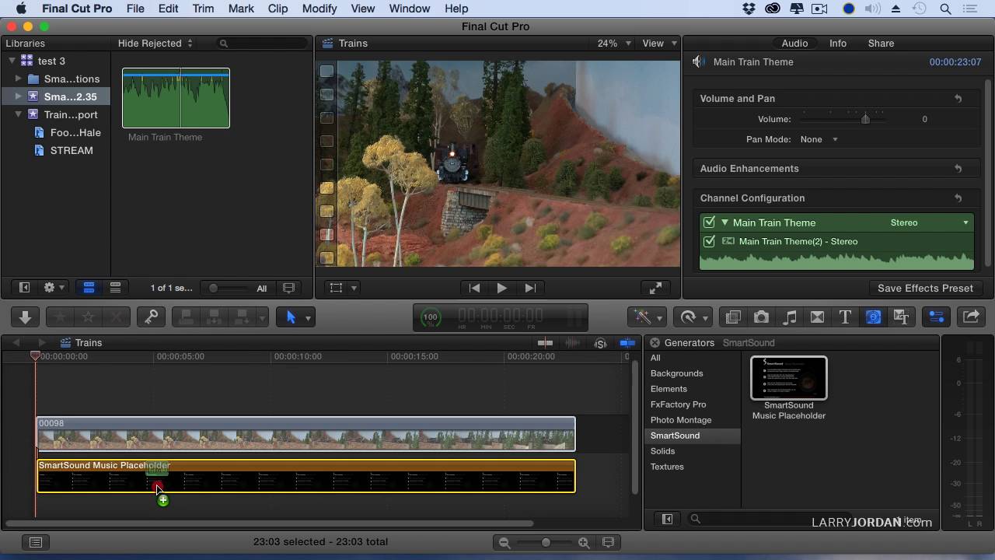995x560 pixels.
Task: Select the Backgrounds generator category
Action: point(676,373)
